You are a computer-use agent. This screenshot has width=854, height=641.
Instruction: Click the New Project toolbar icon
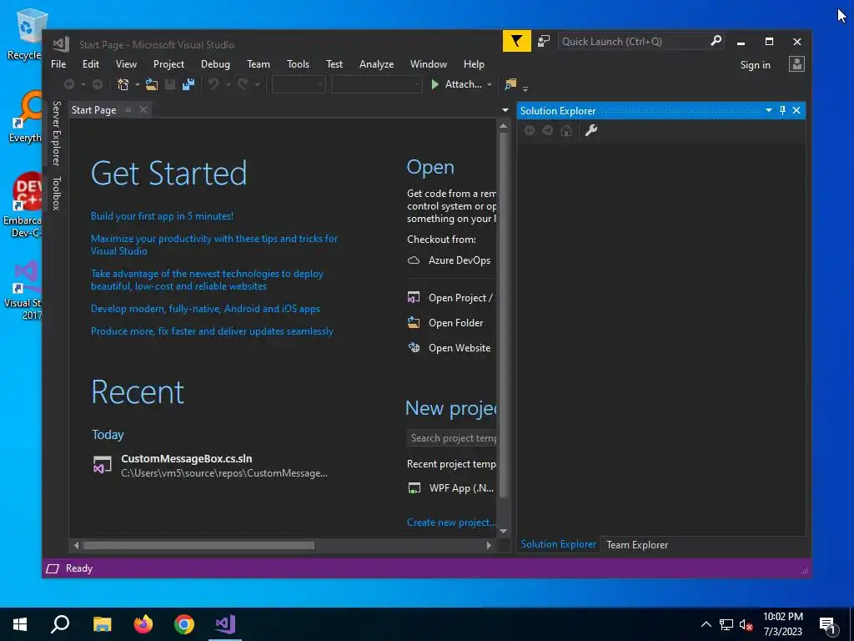[123, 84]
